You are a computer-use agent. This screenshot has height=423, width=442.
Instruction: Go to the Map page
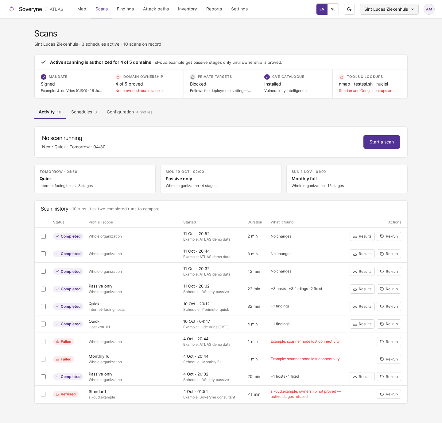(82, 9)
